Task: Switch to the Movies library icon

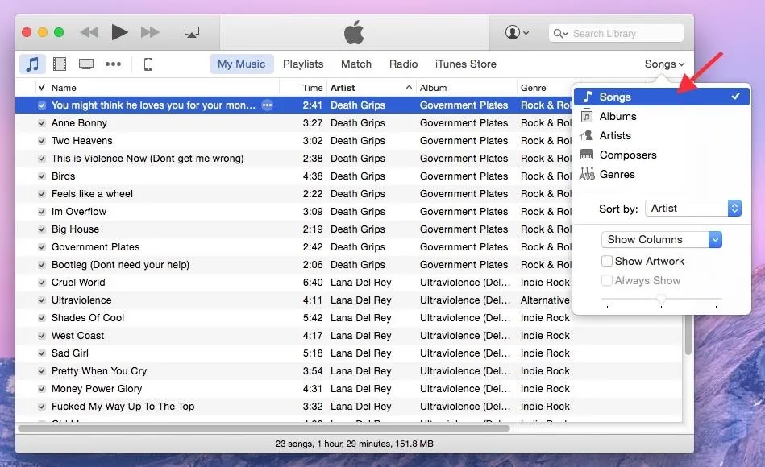Action: pyautogui.click(x=60, y=64)
